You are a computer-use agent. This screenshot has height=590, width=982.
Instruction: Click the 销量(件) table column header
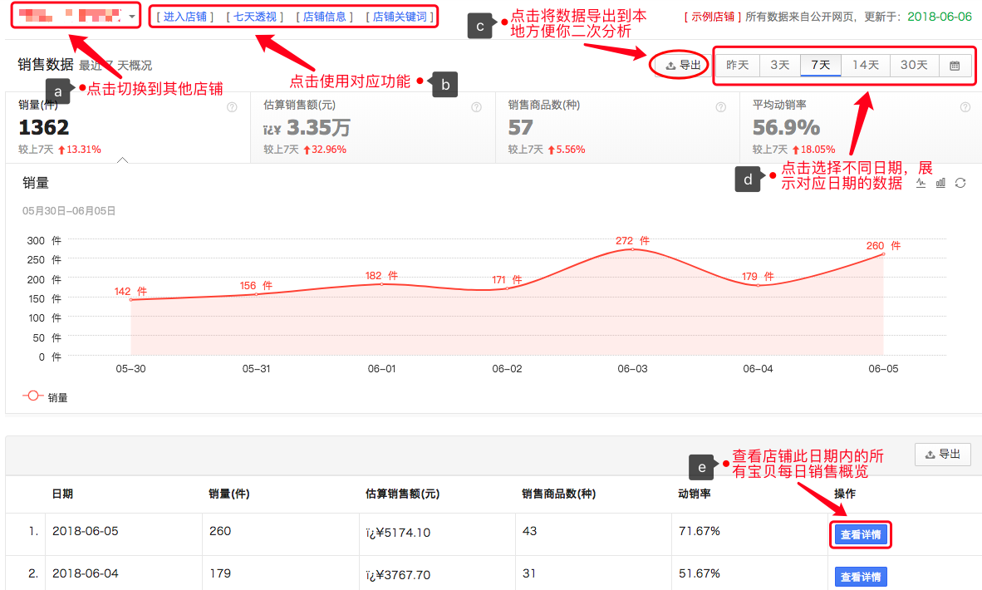(x=229, y=494)
